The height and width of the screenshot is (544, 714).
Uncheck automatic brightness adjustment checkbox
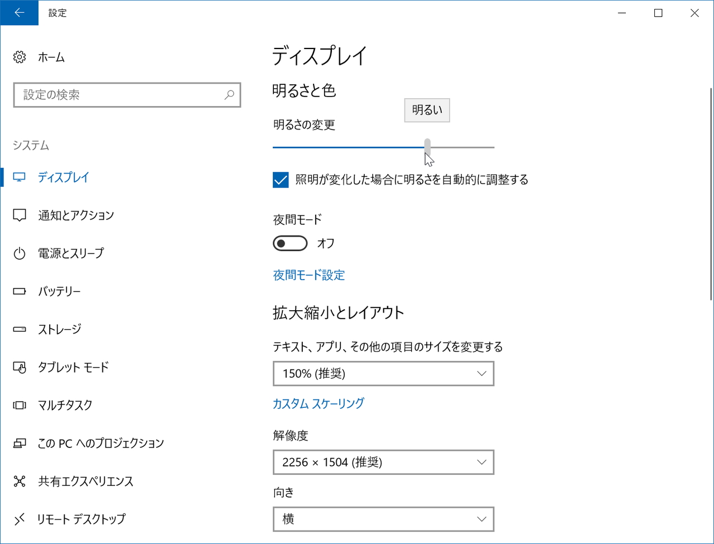pyautogui.click(x=281, y=180)
